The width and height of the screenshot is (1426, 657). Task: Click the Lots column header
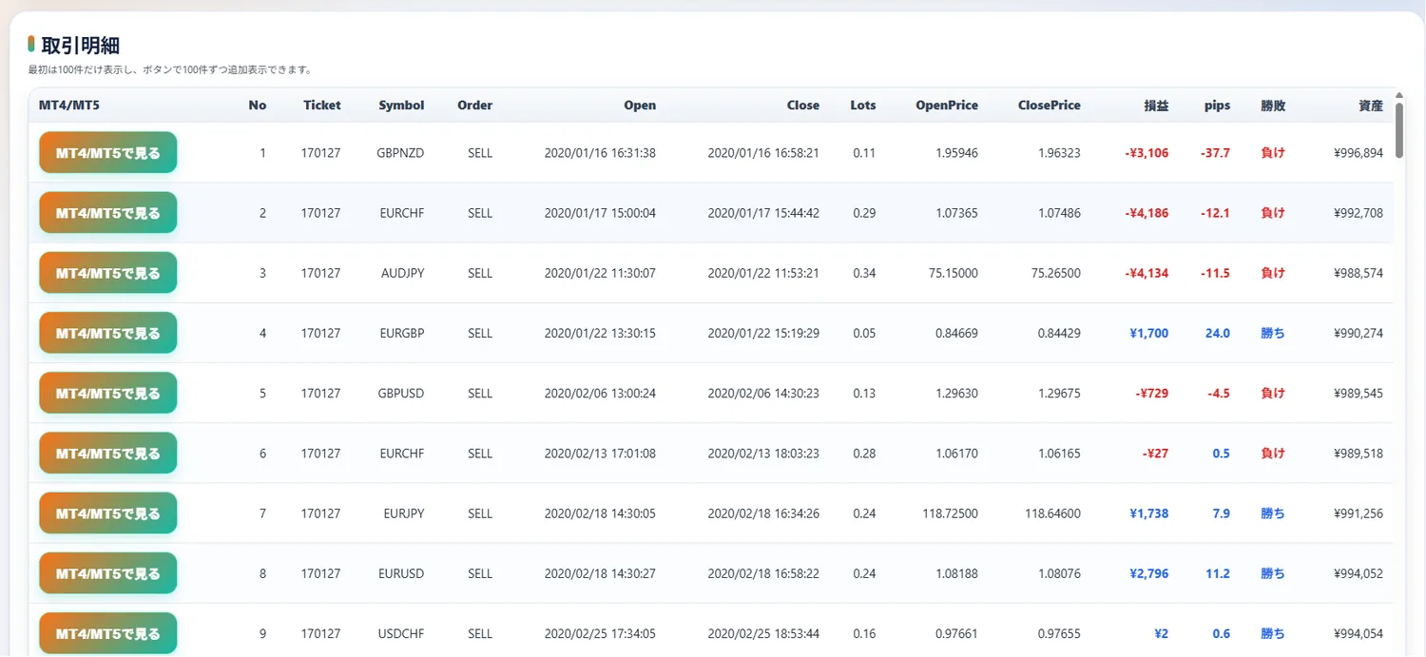tap(863, 106)
